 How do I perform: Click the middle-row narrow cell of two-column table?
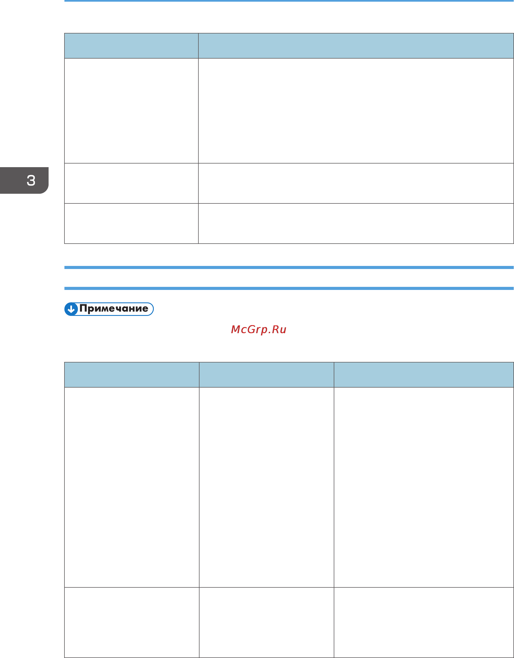tap(131, 183)
